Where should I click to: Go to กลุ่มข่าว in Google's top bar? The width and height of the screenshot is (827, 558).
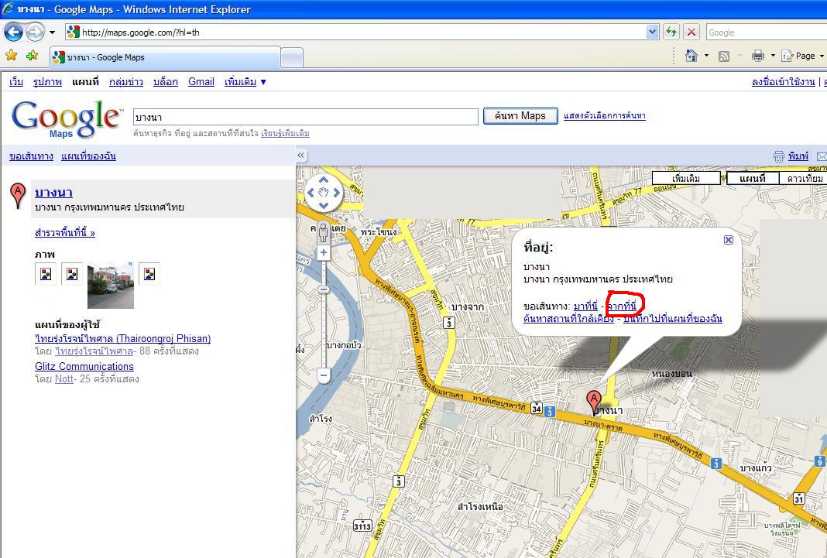(x=126, y=82)
